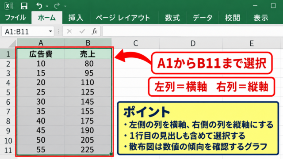Open Insert Function with the fx icon
This screenshot has width=283, height=159.
tap(94, 31)
